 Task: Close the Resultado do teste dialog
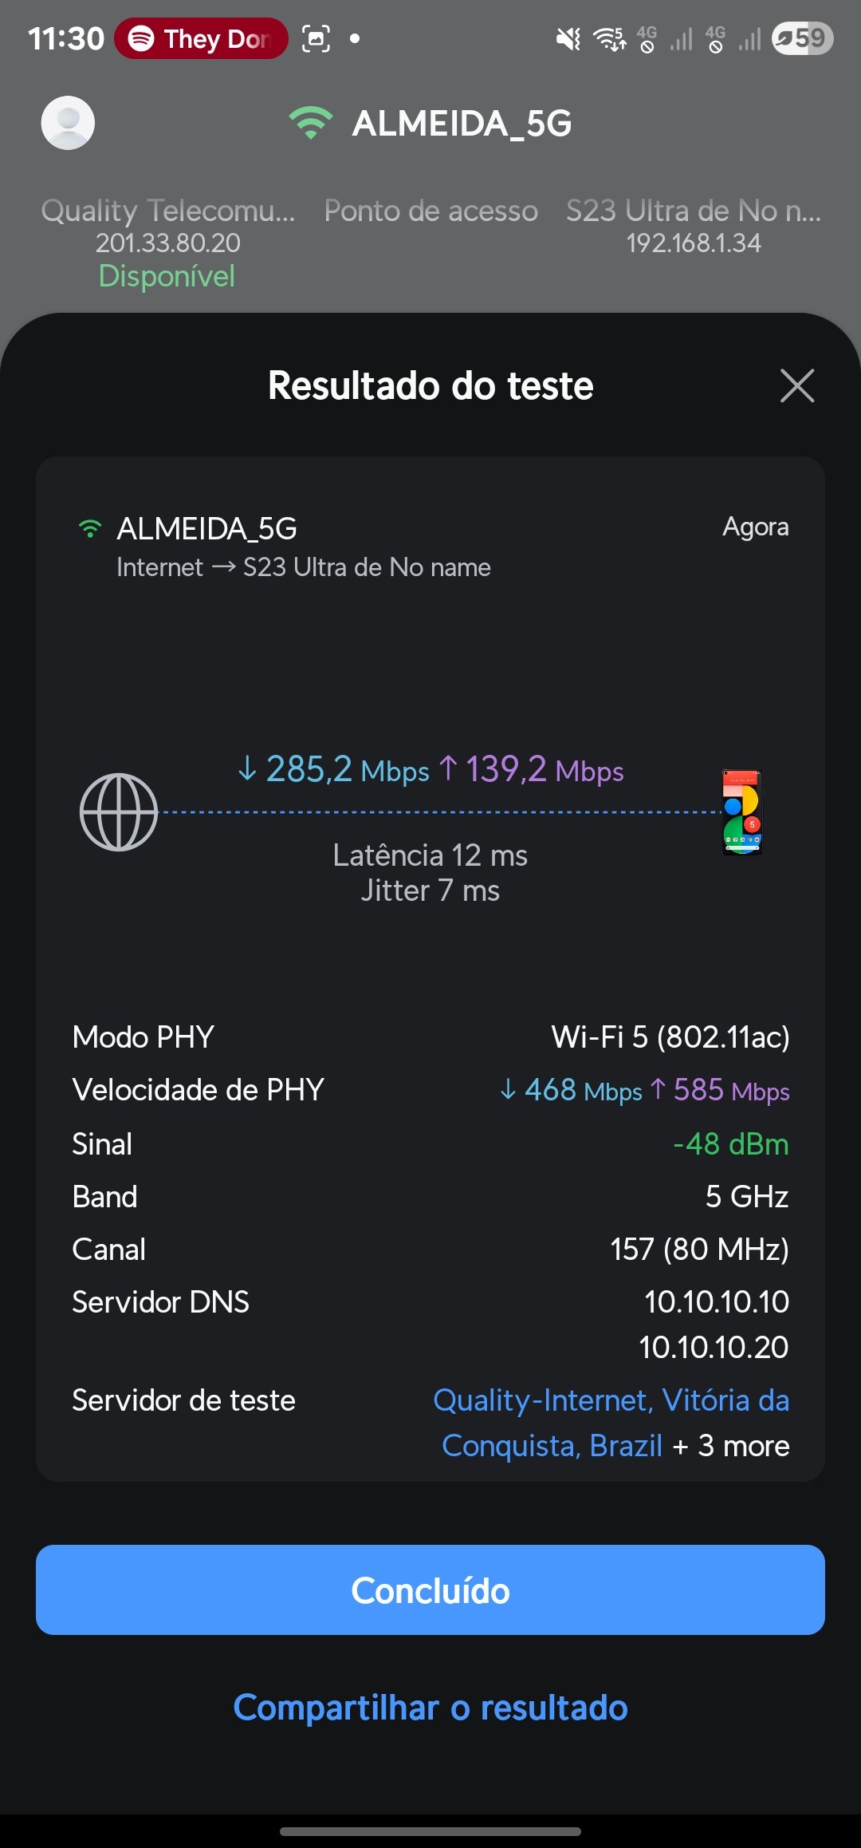point(796,386)
